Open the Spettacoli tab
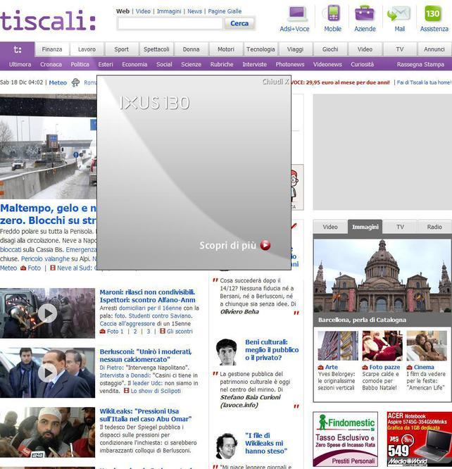Image resolution: width=452 pixels, height=469 pixels. [x=156, y=49]
